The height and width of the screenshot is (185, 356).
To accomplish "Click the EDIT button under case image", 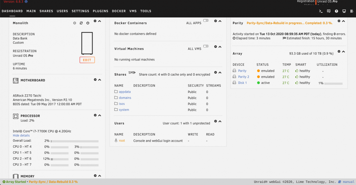I will tap(87, 60).
